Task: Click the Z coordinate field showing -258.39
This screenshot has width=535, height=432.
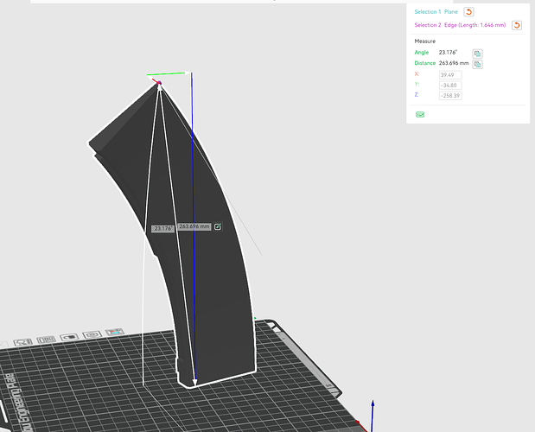Action: 450,95
